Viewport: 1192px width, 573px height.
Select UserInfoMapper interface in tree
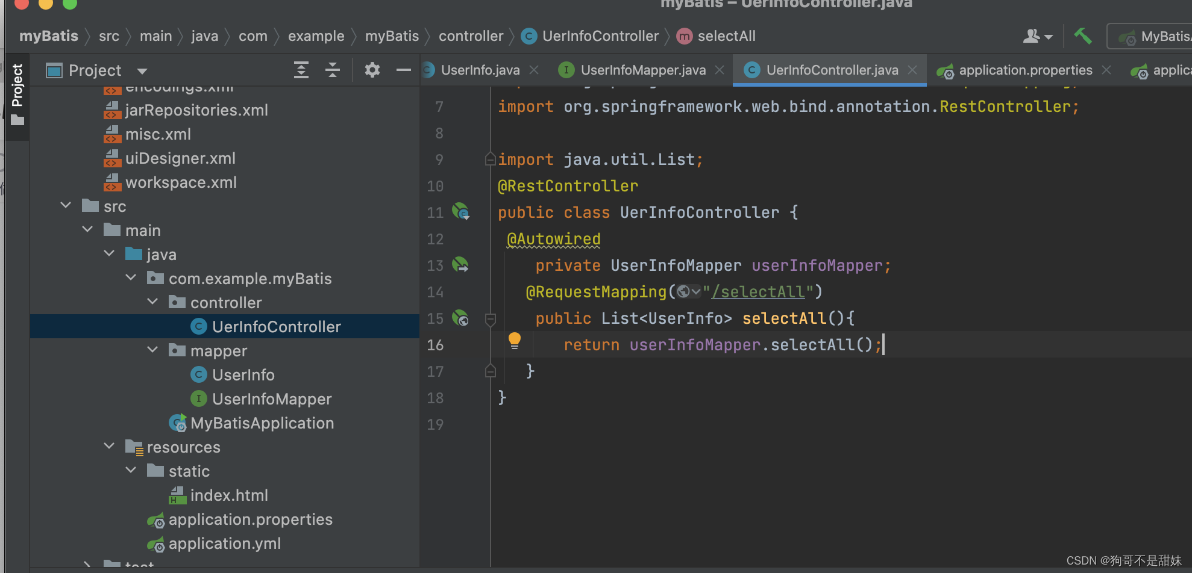(271, 399)
